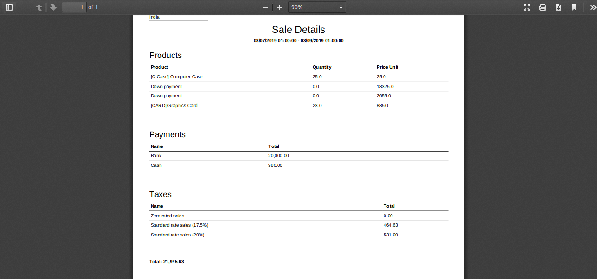597x279 pixels.
Task: Switch to presentation mode
Action: coord(527,7)
